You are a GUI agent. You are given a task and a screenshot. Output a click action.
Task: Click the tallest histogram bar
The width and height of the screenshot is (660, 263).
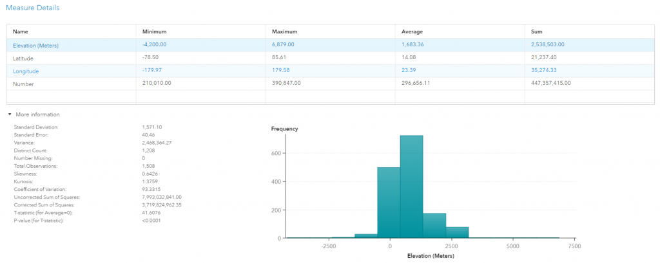[411, 186]
